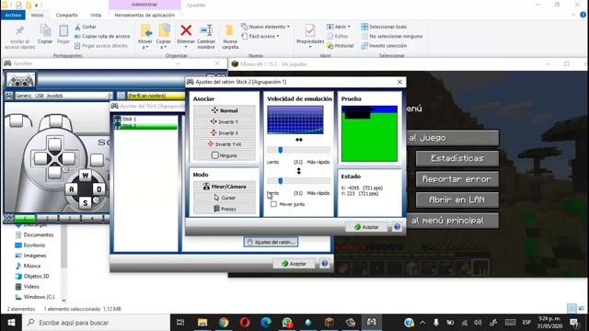Select Invertir Y+X under Asociar
The width and height of the screenshot is (589, 331).
pos(225,144)
